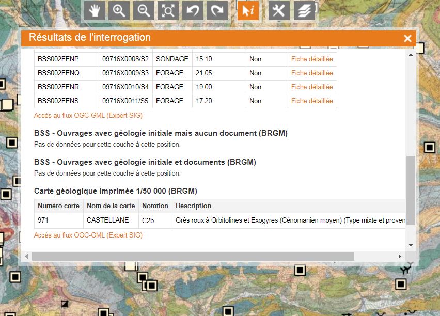Open the measurement tools icon
The height and width of the screenshot is (316, 440).
click(279, 11)
